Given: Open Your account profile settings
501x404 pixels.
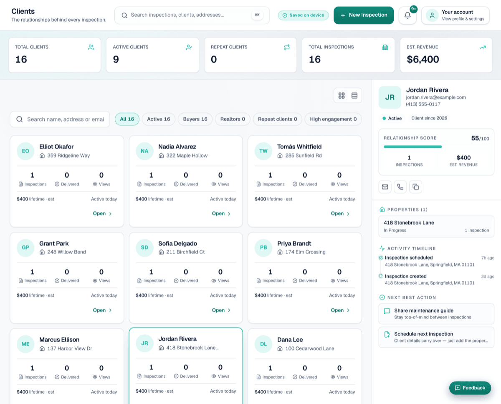Looking at the screenshot, I should tap(455, 15).
